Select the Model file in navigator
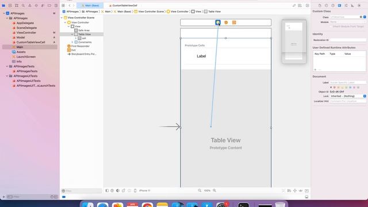Screen dimensions: 368x207 [21, 37]
